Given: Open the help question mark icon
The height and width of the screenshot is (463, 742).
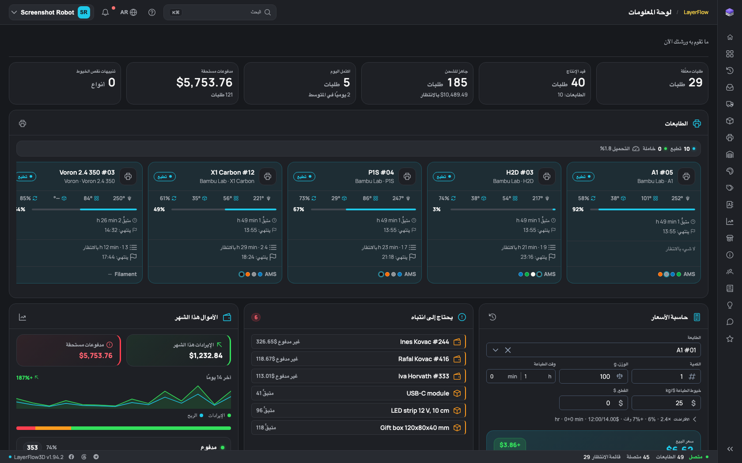Looking at the screenshot, I should click(x=152, y=12).
